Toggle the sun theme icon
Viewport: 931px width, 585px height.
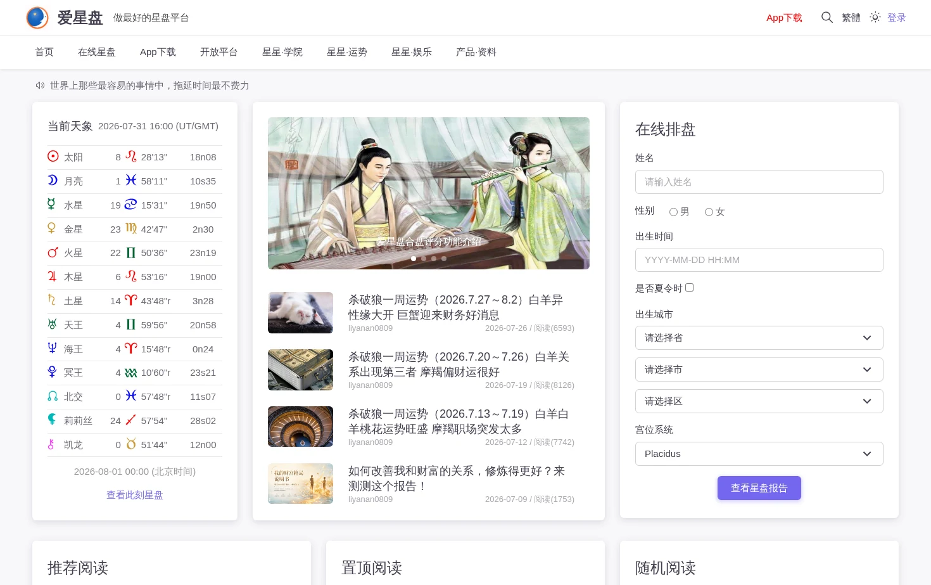click(875, 17)
